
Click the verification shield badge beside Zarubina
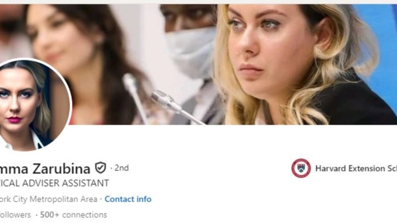[101, 168]
